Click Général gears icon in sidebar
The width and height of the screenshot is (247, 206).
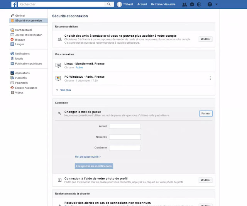[12, 15]
